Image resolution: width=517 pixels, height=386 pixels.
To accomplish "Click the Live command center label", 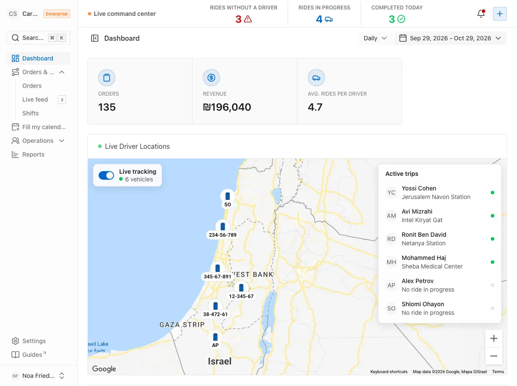I will click(125, 14).
